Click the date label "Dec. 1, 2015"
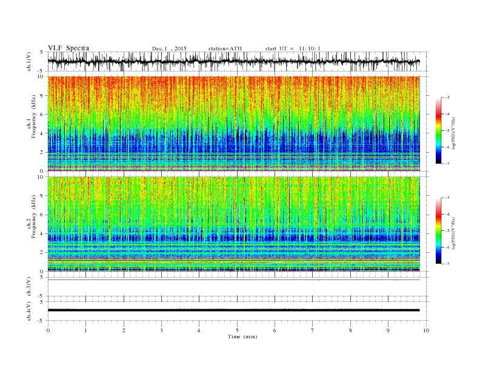Screen dimensions: 480x371 tap(169, 48)
